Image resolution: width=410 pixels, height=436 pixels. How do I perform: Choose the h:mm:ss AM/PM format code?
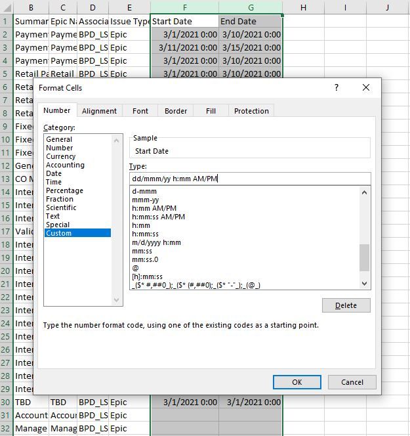(245, 217)
